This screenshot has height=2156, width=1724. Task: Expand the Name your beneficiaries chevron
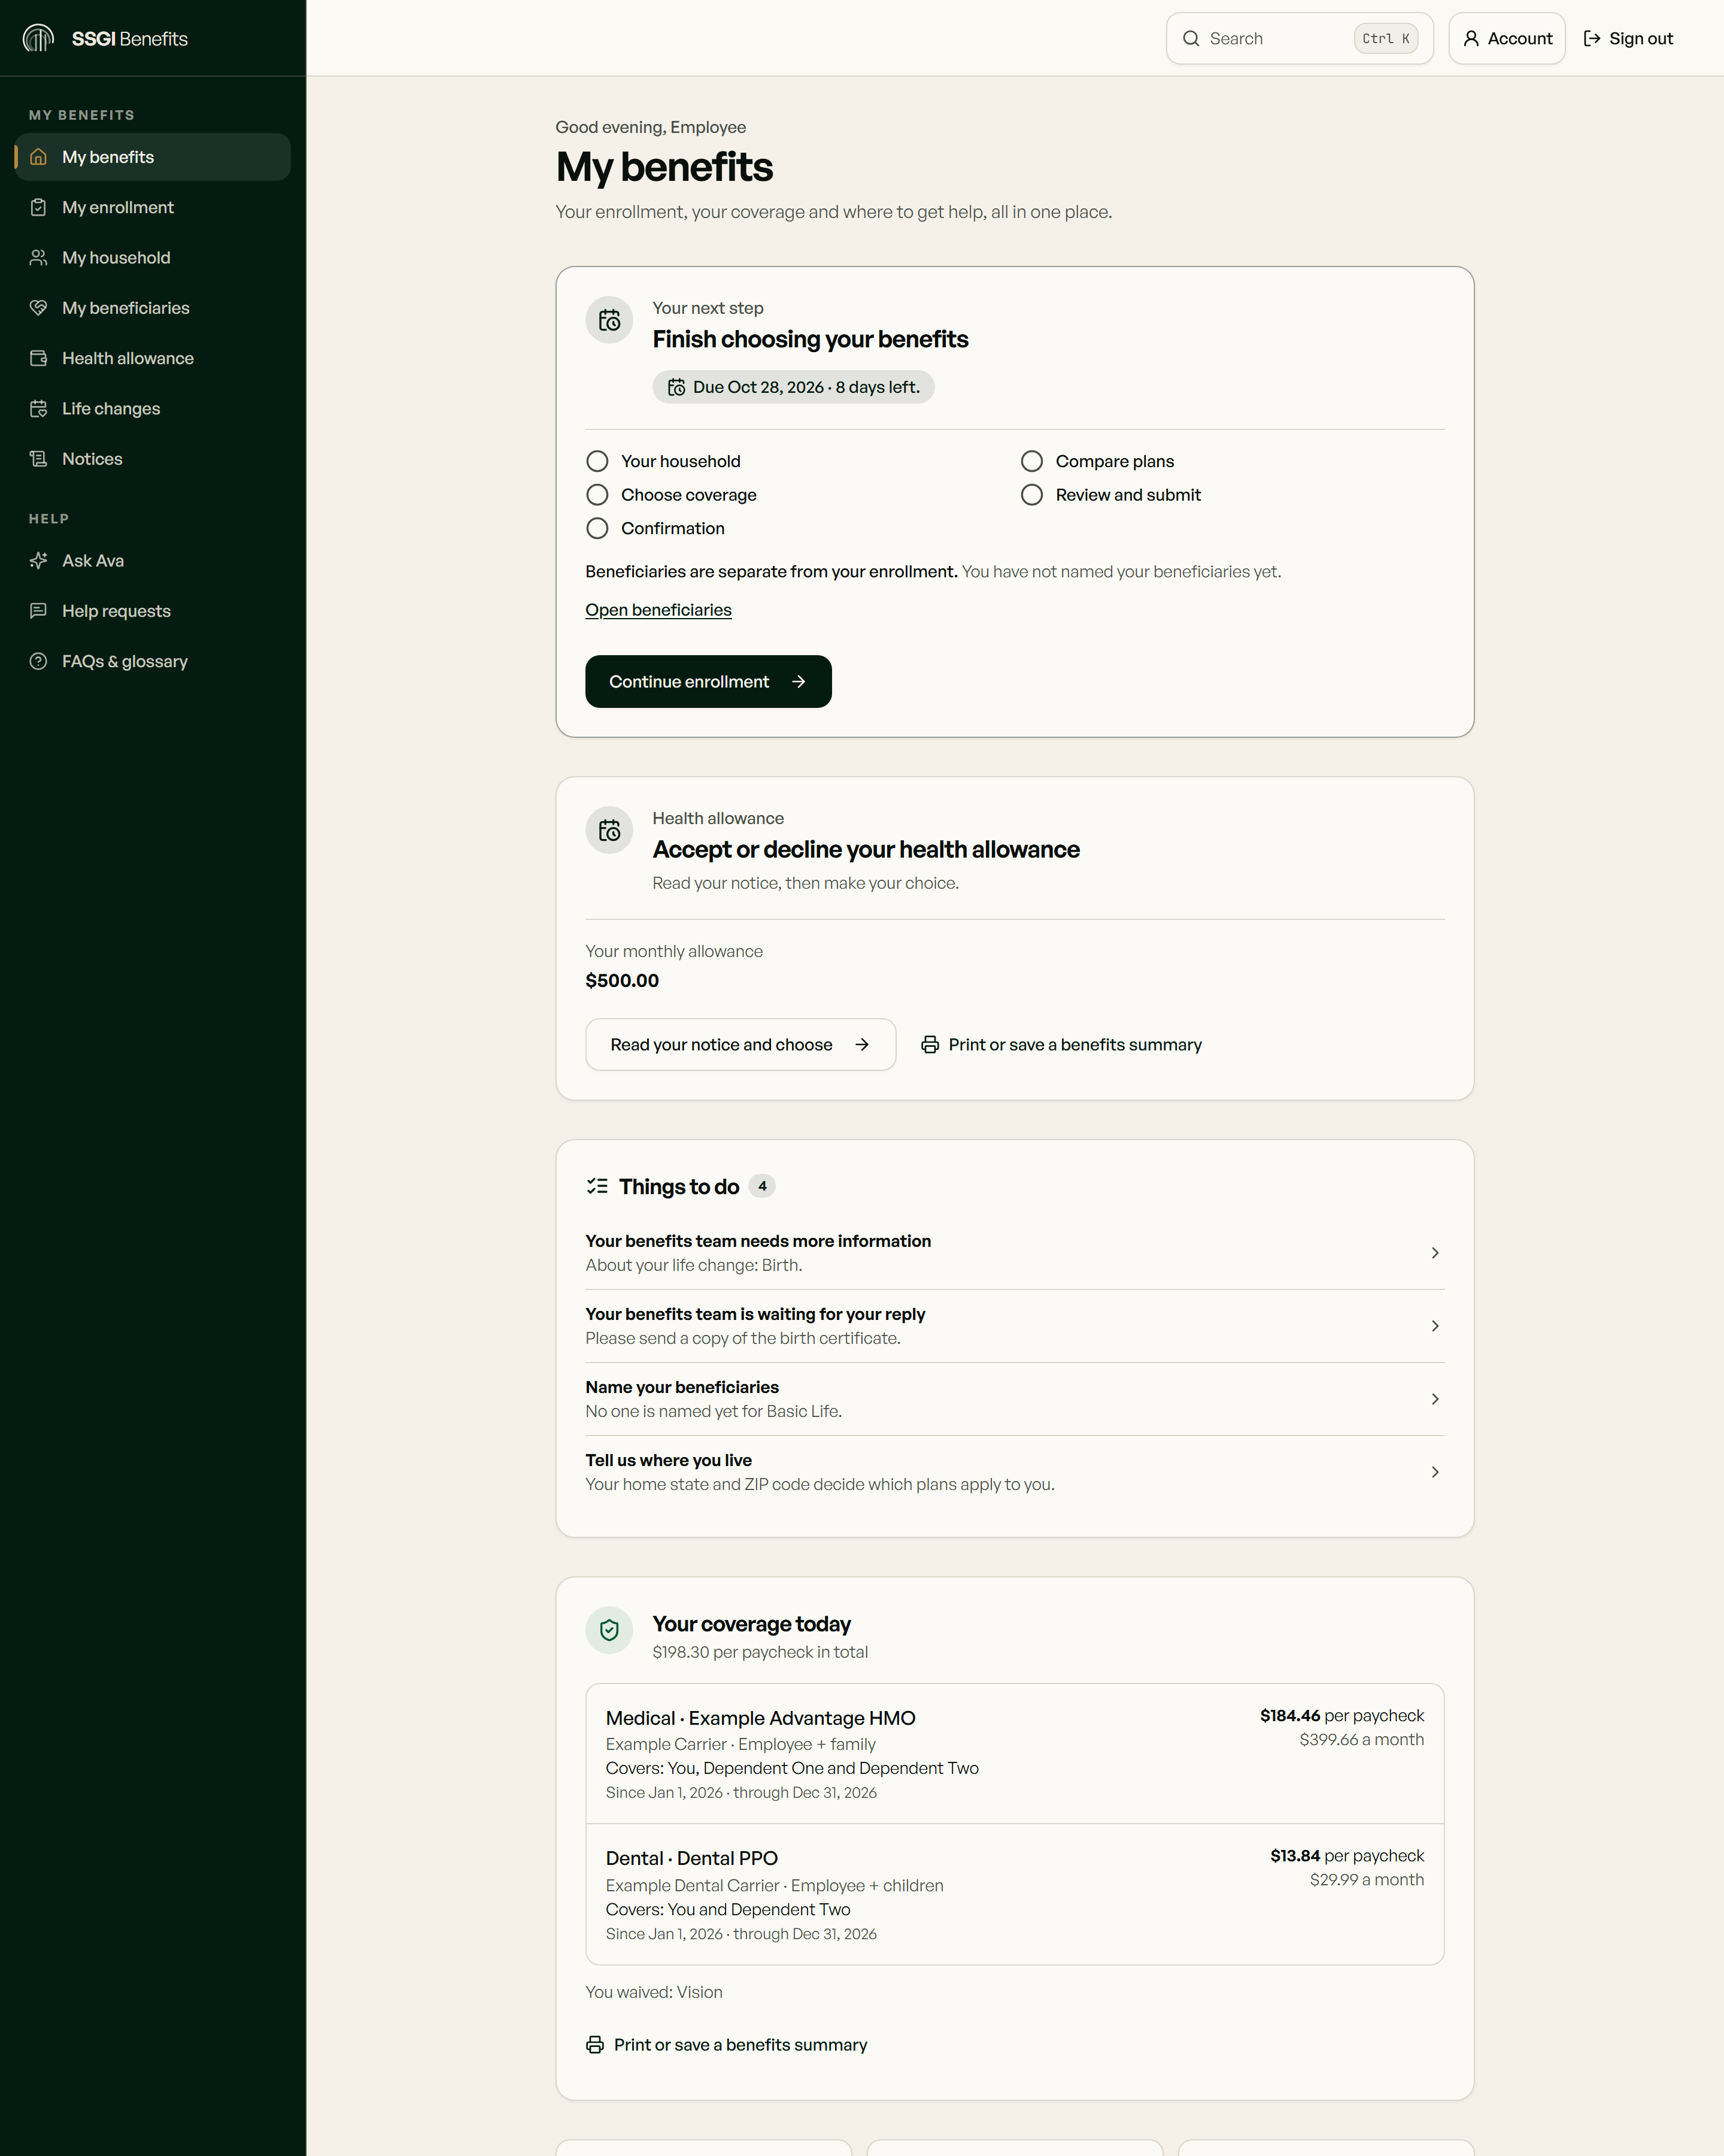pyautogui.click(x=1435, y=1399)
